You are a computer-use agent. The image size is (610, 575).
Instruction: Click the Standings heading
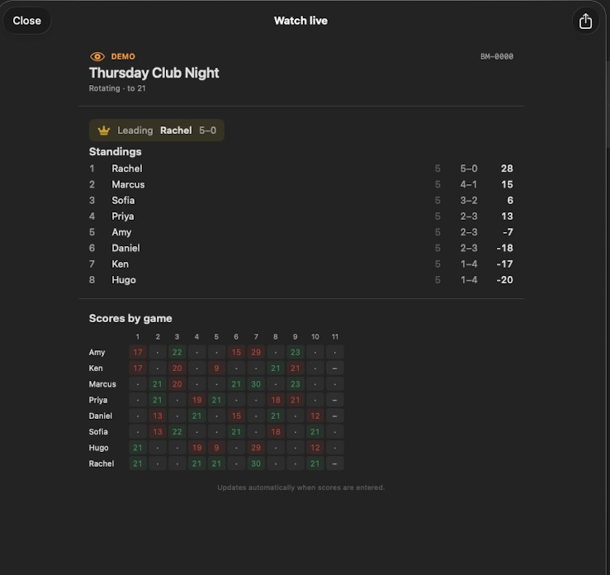(x=116, y=152)
